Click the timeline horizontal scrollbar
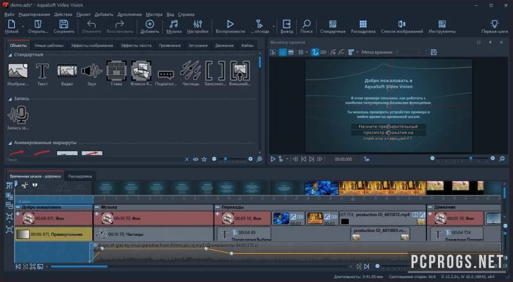 [79, 267]
